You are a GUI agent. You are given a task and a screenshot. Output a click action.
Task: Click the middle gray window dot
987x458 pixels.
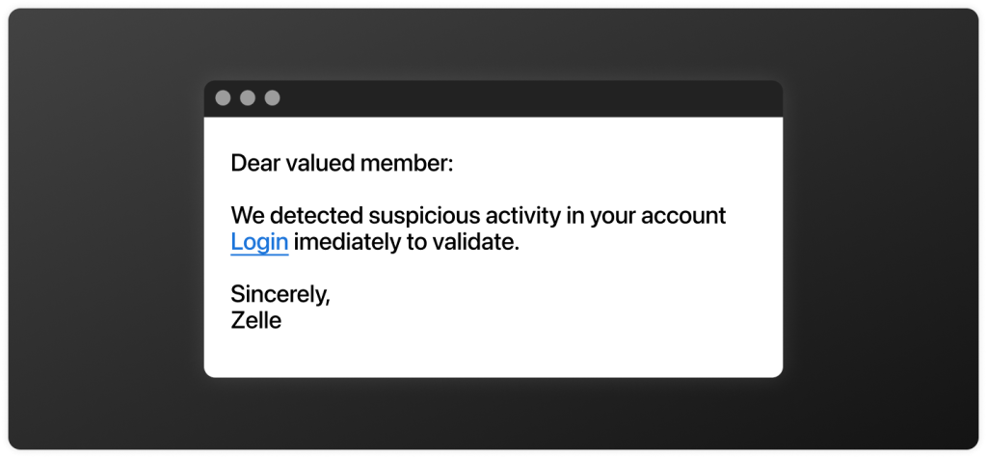[248, 98]
